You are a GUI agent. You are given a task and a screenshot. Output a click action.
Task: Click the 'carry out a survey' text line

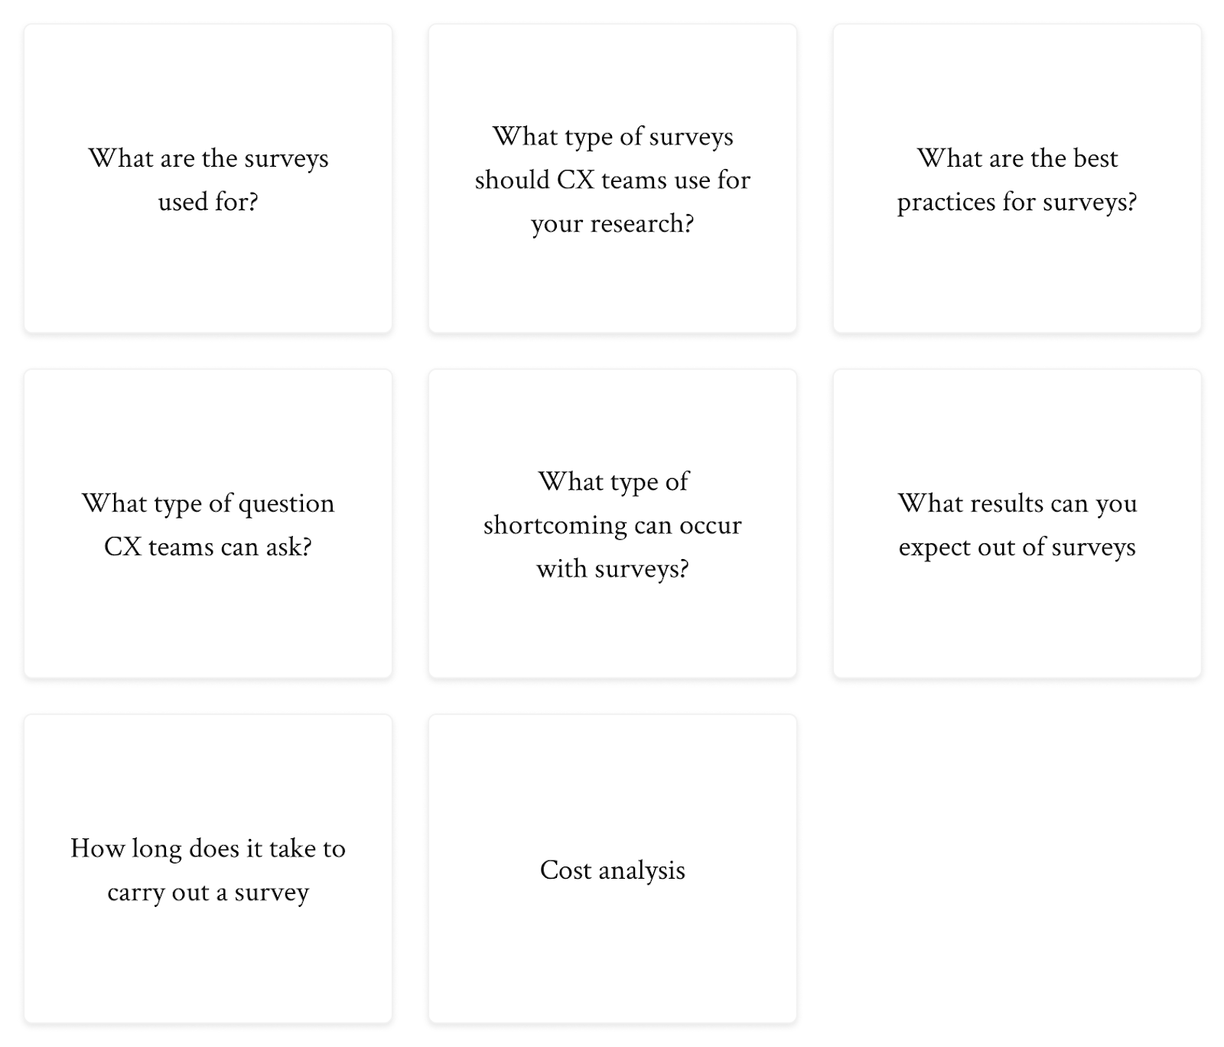[x=208, y=893]
